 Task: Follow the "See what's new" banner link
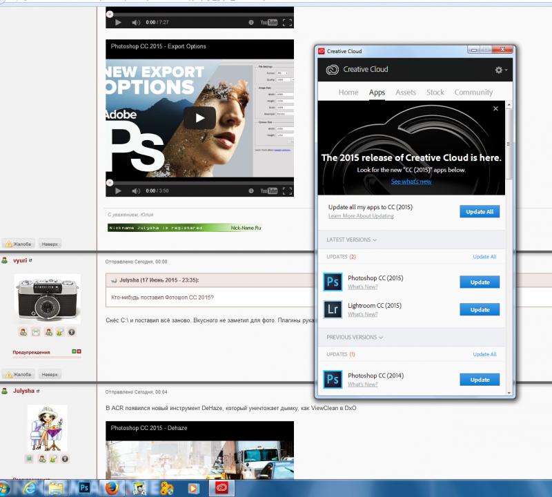411,182
